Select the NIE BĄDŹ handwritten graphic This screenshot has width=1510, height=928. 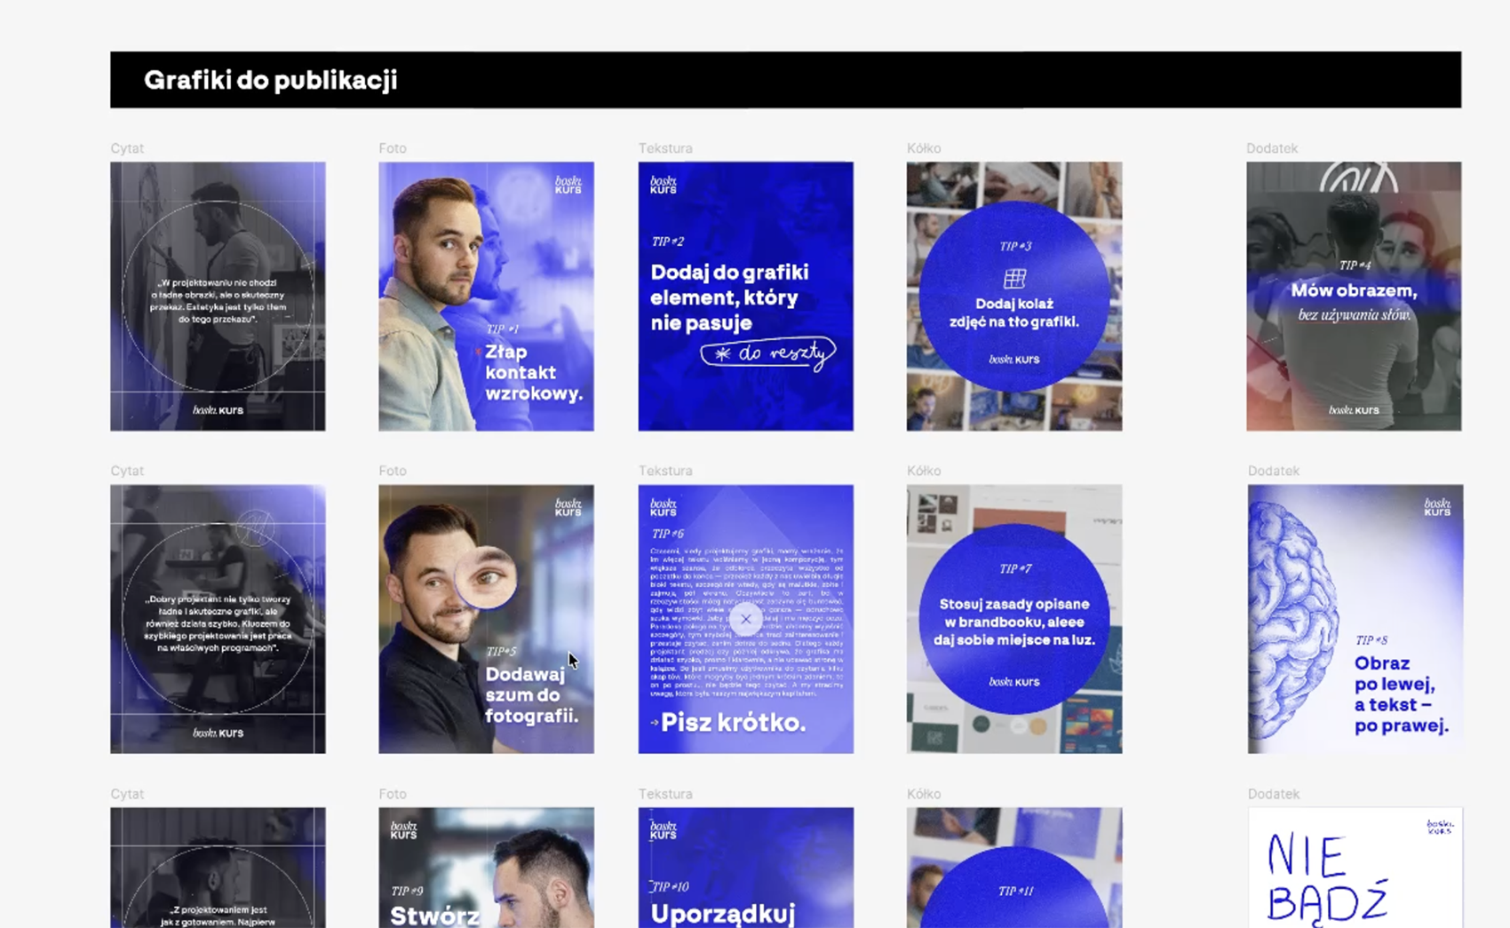(x=1355, y=868)
